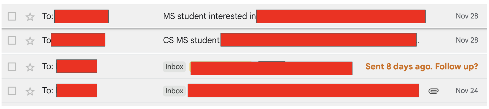489x109 pixels.
Task: Click the paperclip attachment icon
Action: [x=433, y=91]
